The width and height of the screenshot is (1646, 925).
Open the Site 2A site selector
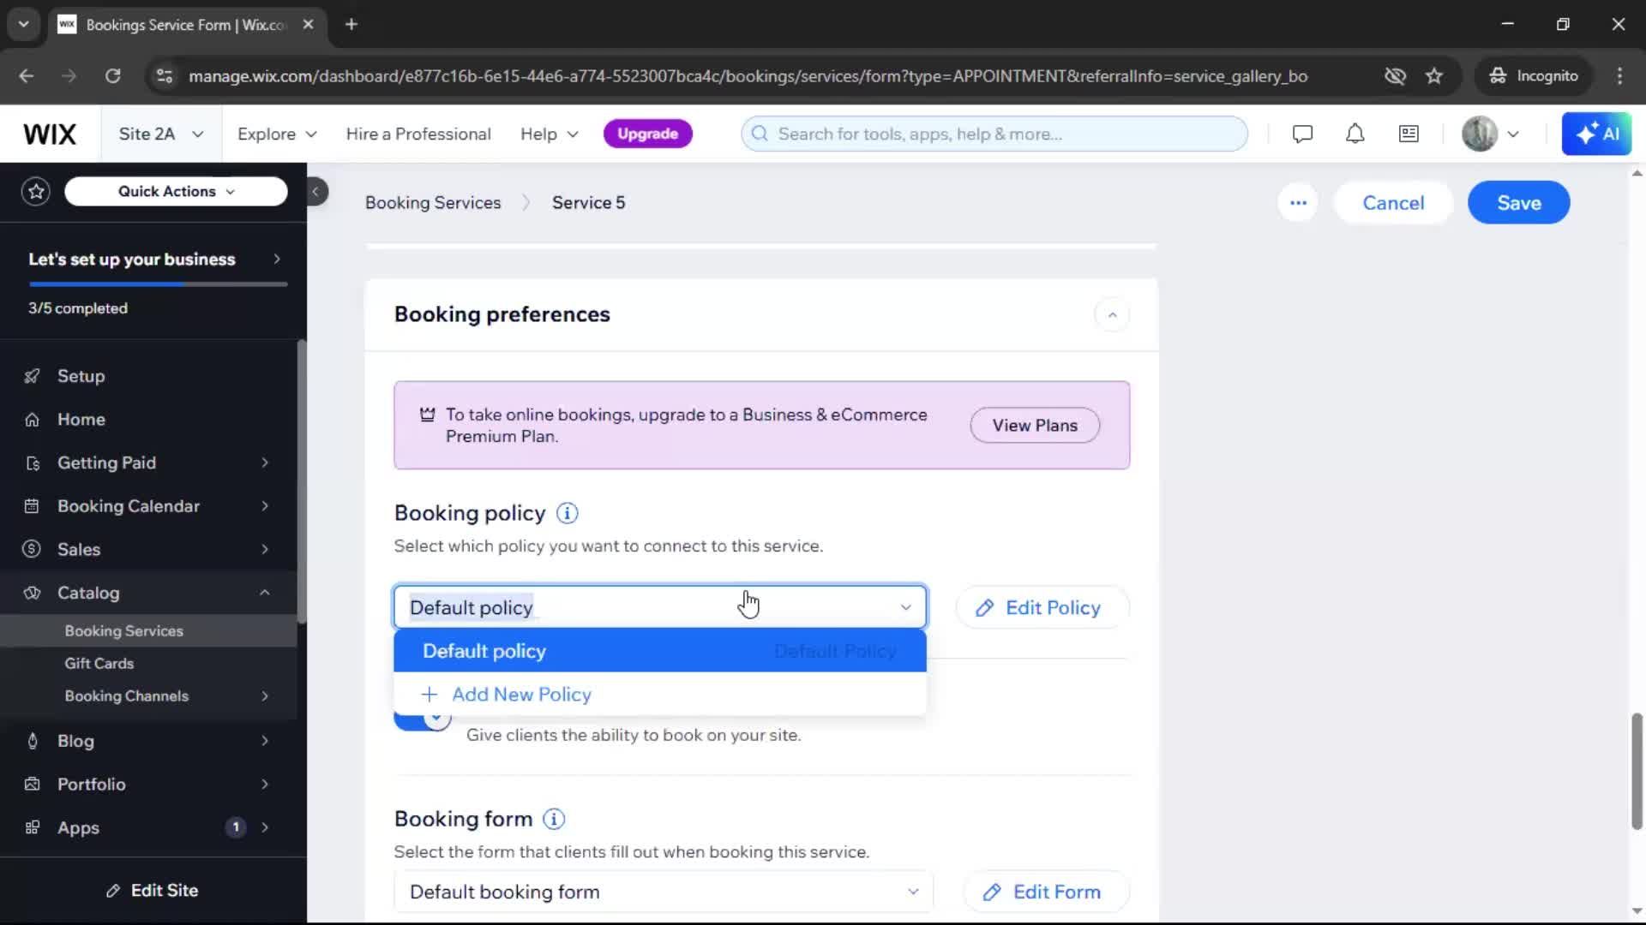(x=161, y=134)
